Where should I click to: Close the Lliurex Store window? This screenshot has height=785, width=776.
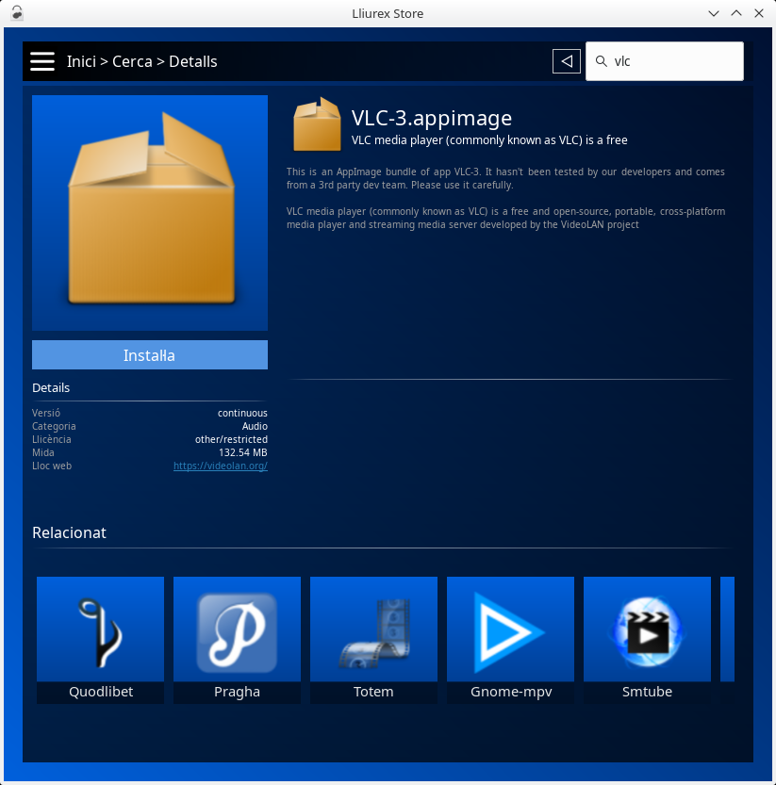click(759, 13)
